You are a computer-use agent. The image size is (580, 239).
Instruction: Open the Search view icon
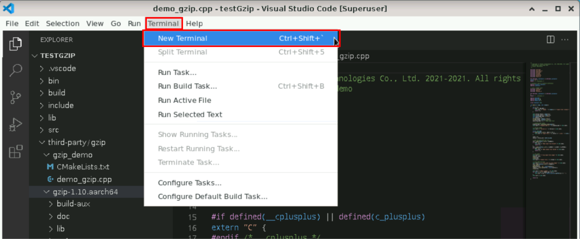[x=15, y=70]
